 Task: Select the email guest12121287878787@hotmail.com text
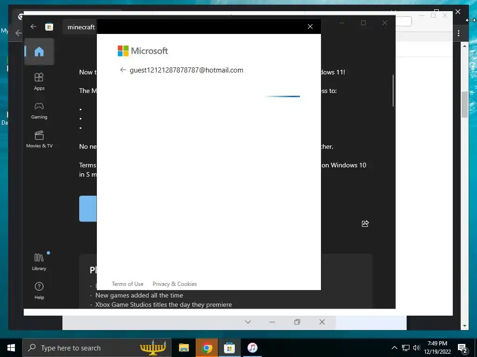[x=186, y=70]
